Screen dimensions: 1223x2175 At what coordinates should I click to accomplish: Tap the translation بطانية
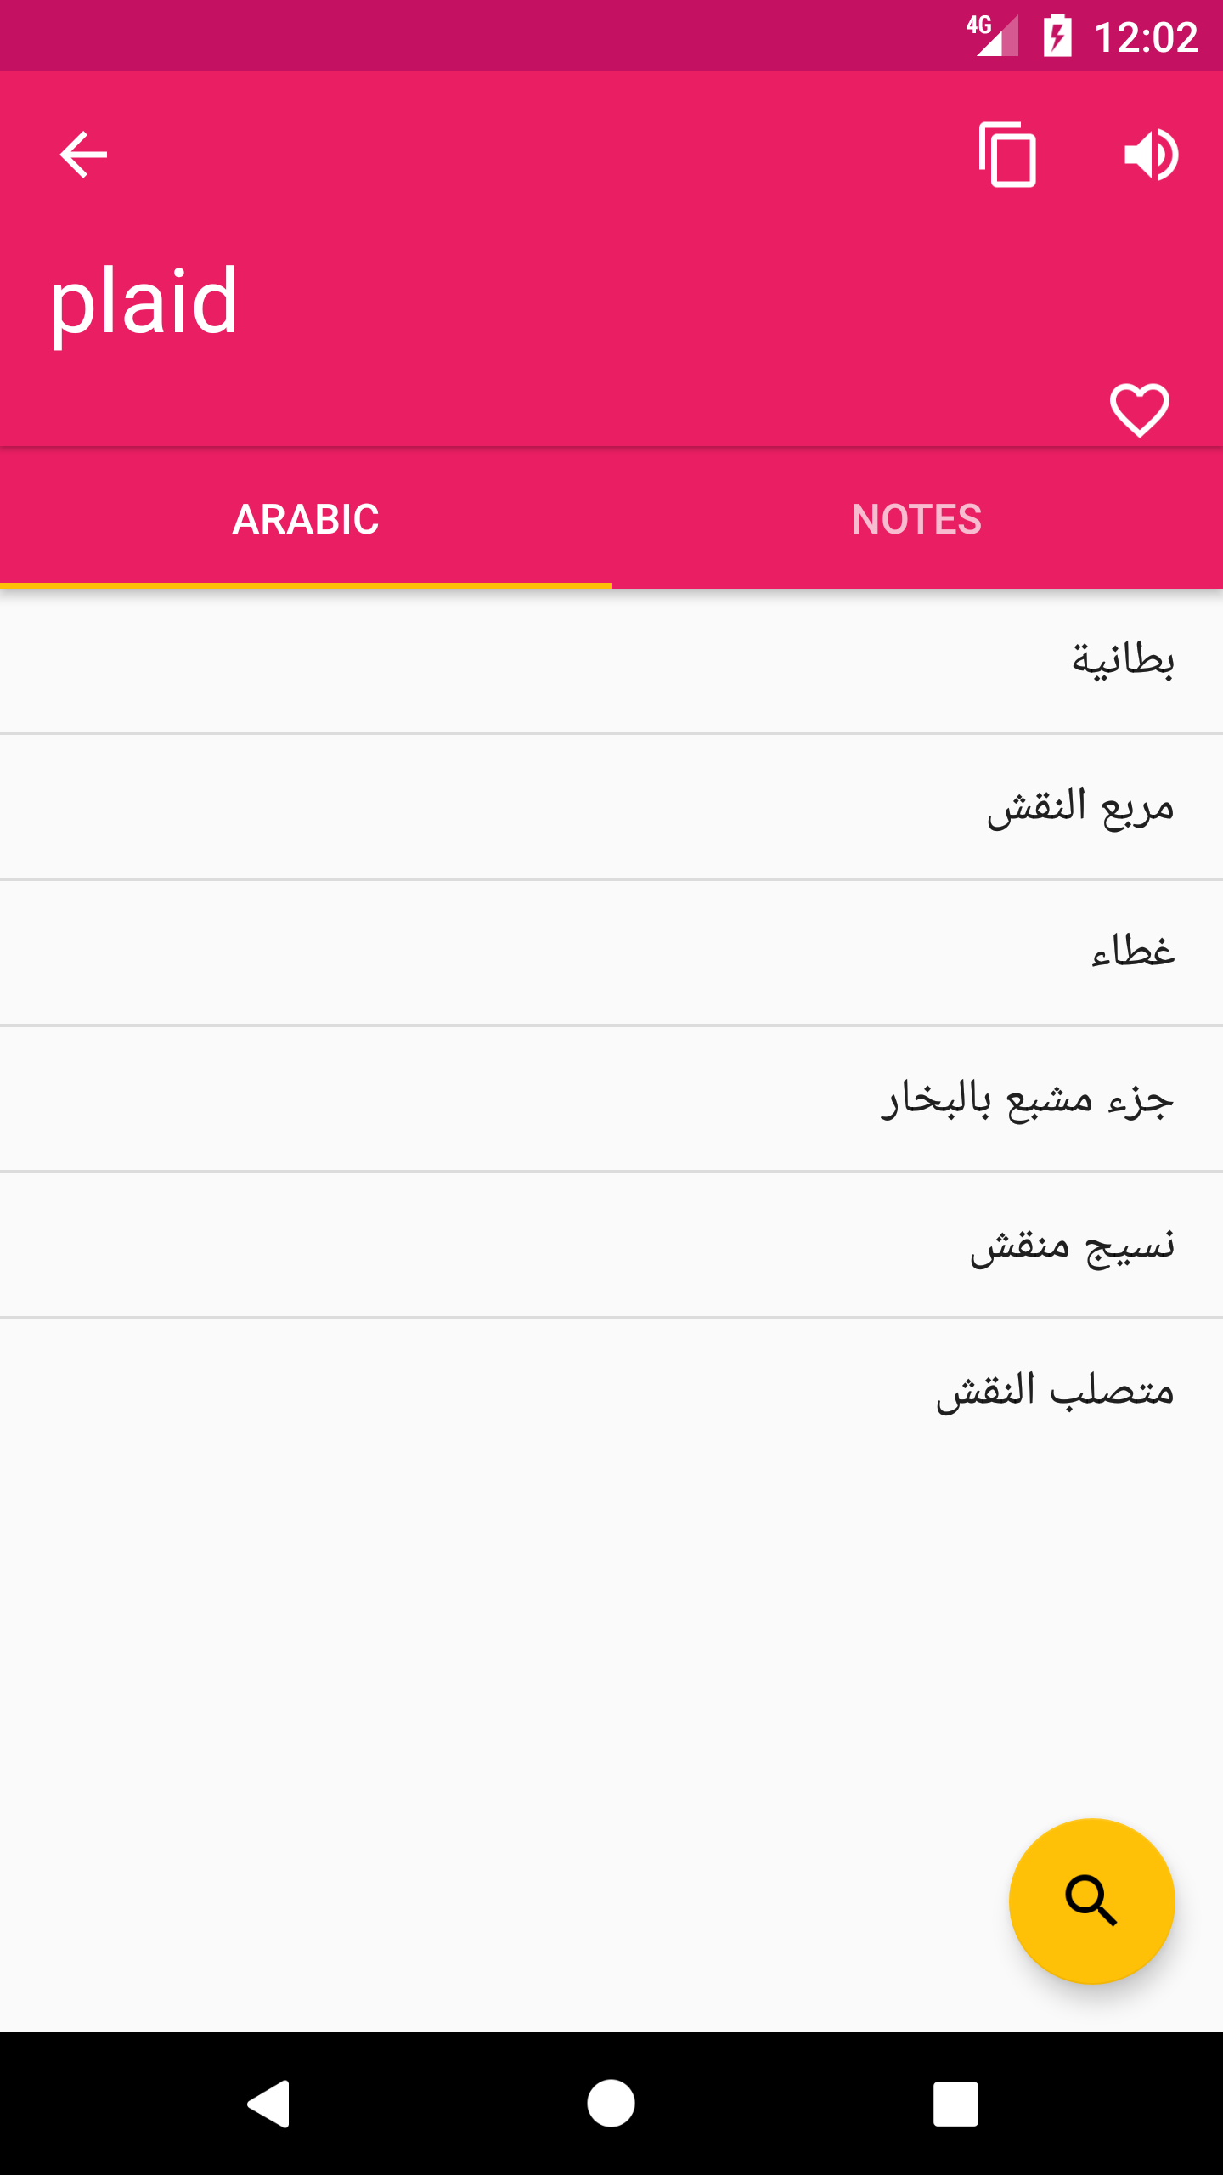[1123, 660]
